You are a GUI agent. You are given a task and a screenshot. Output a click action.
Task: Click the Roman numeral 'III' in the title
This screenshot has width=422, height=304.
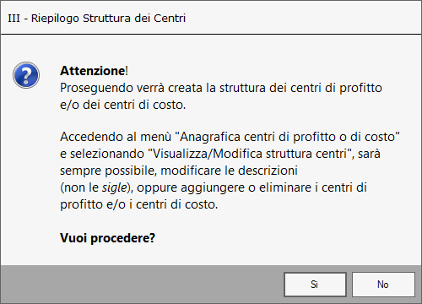coord(14,19)
